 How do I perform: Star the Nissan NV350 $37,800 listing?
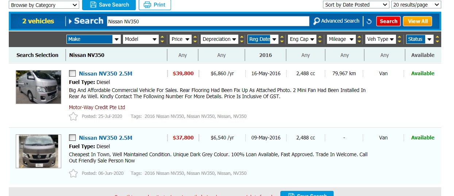73,173
